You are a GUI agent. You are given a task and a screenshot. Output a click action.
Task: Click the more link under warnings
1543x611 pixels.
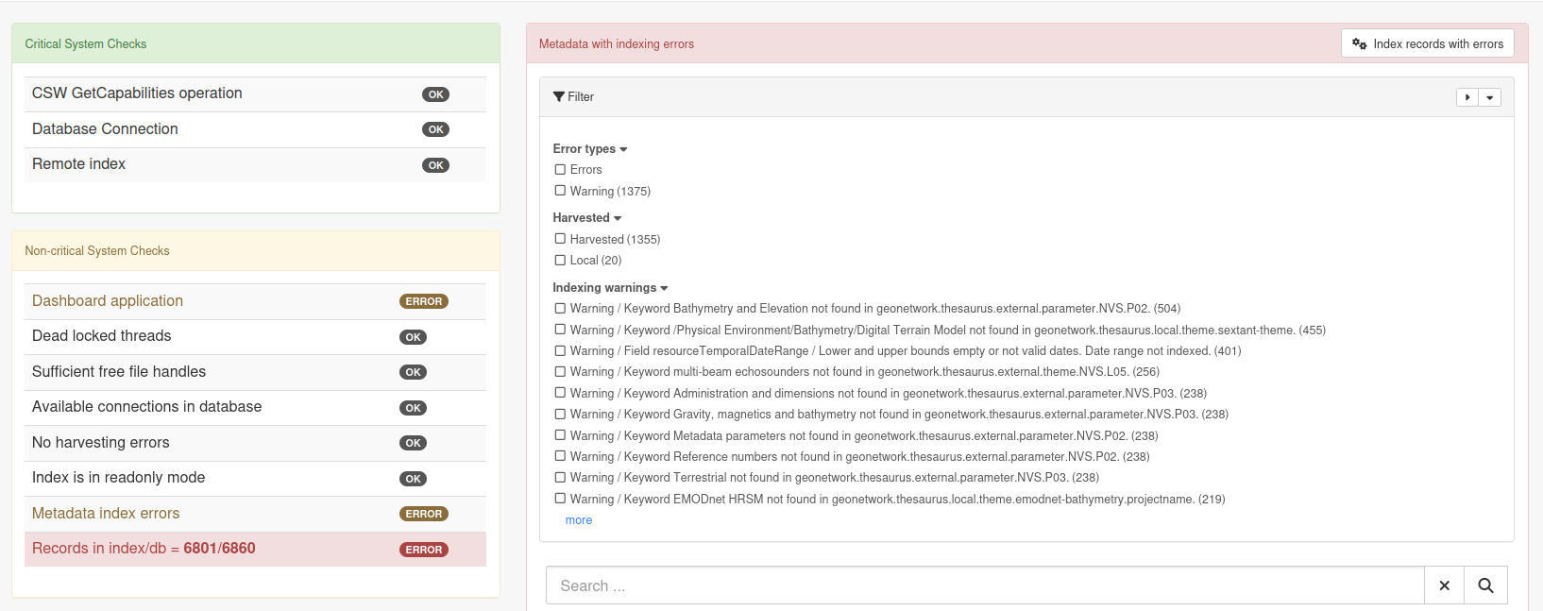pyautogui.click(x=579, y=520)
